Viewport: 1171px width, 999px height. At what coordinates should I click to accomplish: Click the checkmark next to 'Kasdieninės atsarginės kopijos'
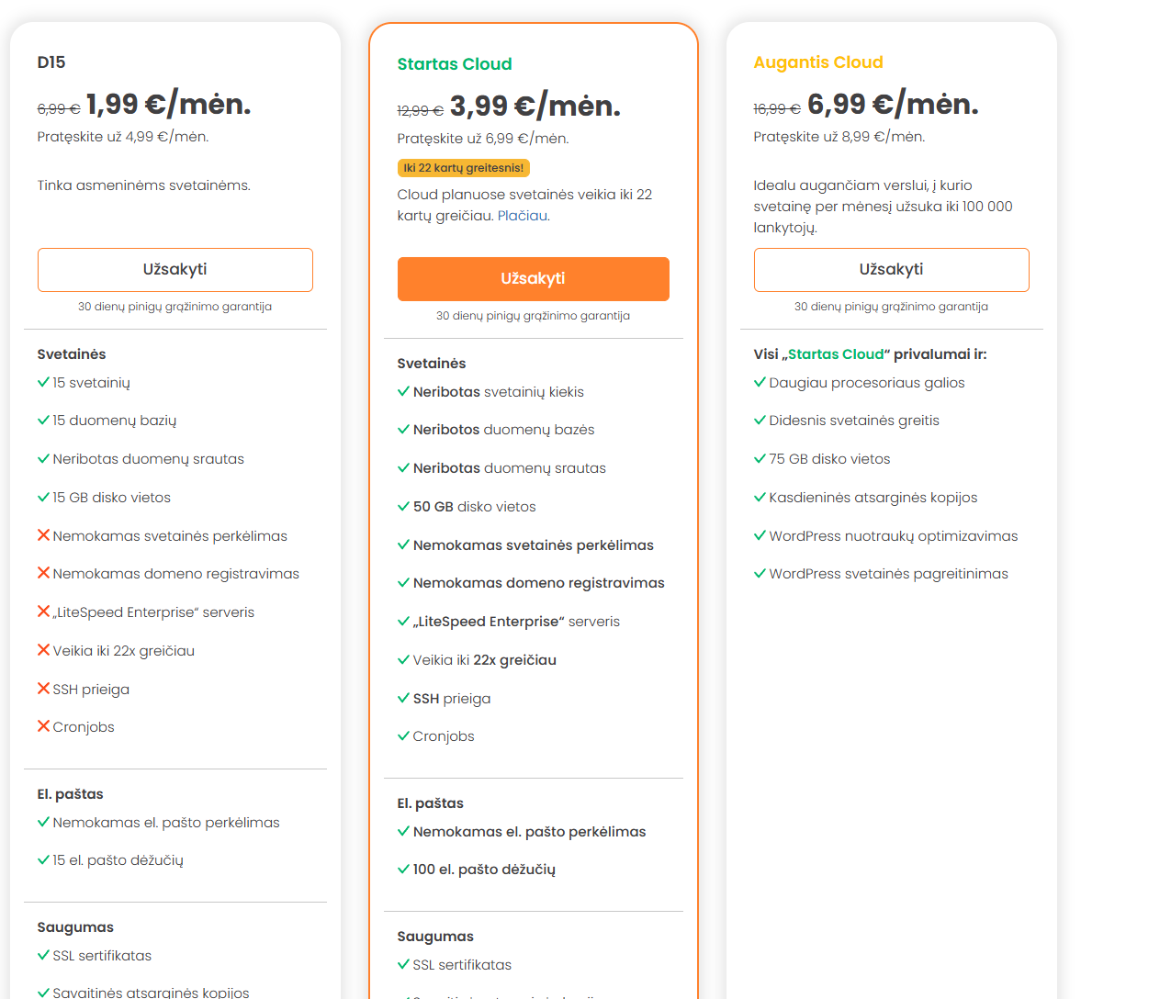tap(759, 497)
